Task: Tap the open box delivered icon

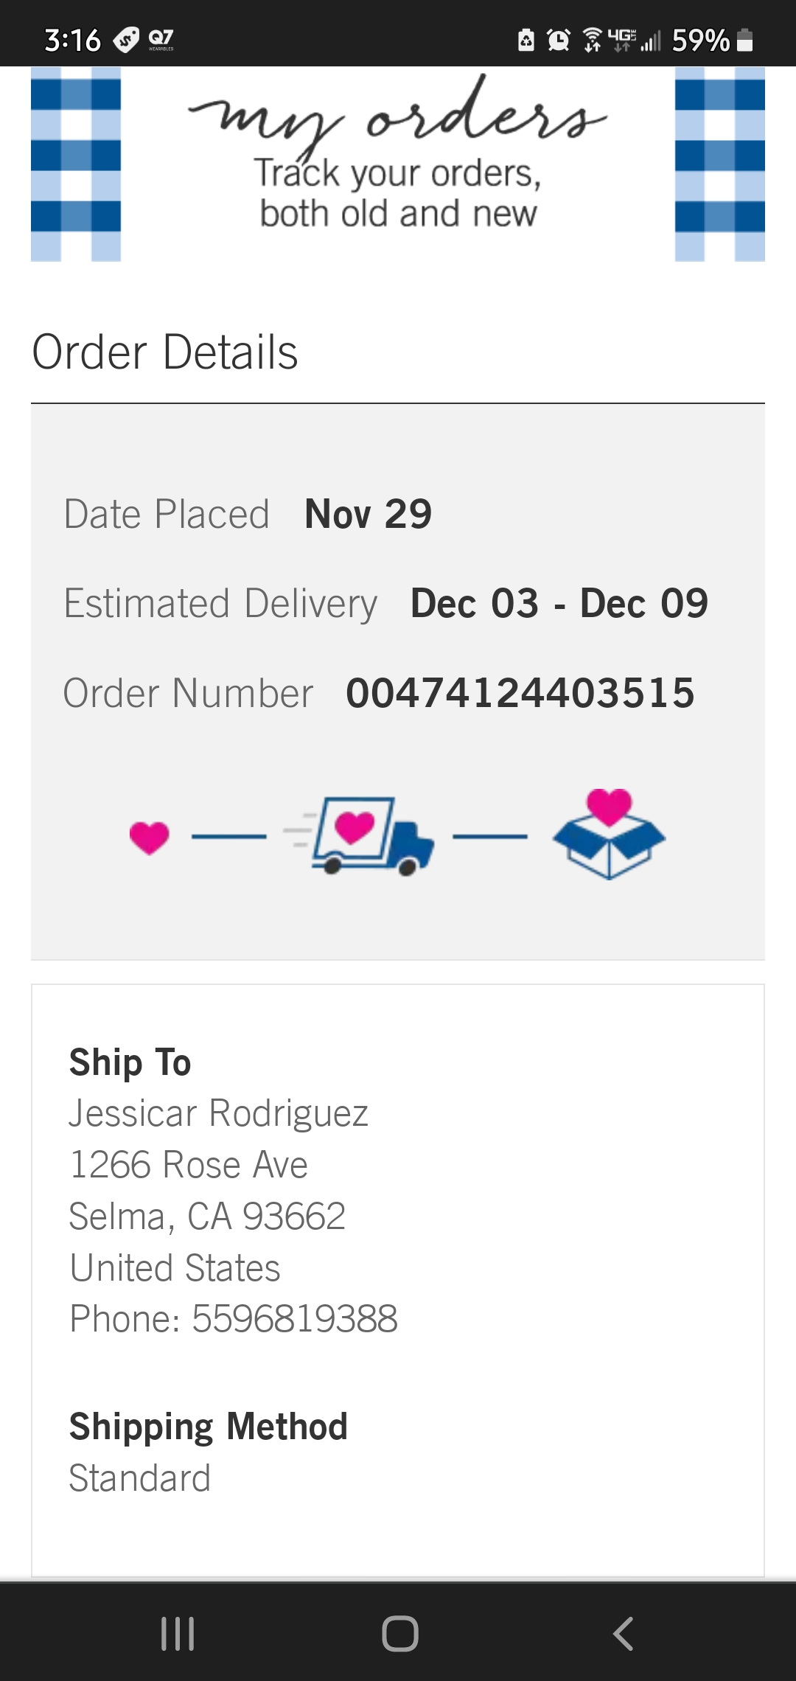Action: 609,835
